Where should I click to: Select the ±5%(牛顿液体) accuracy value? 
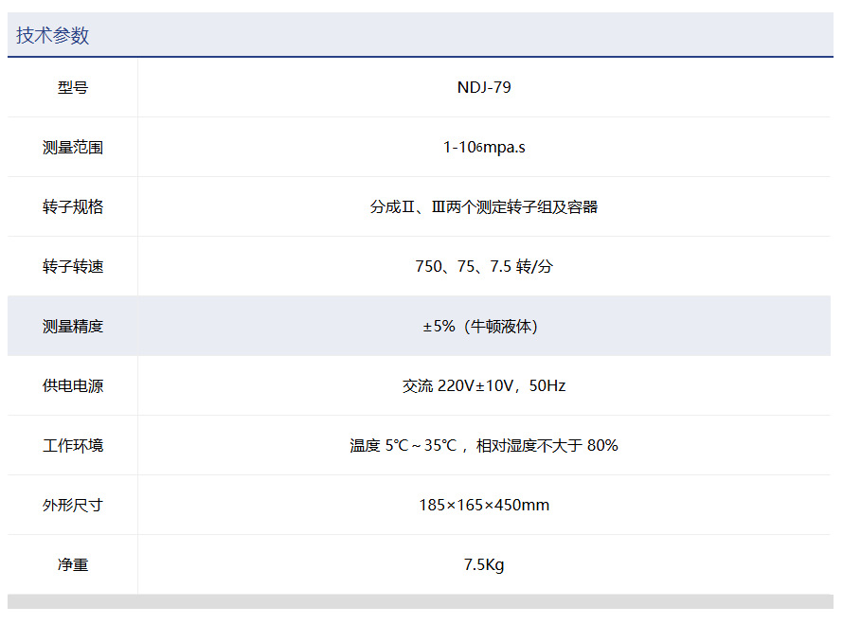pyautogui.click(x=484, y=327)
